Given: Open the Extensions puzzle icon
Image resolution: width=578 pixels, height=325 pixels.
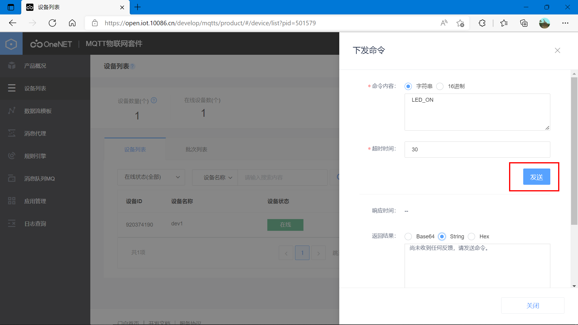Looking at the screenshot, I should pos(482,23).
